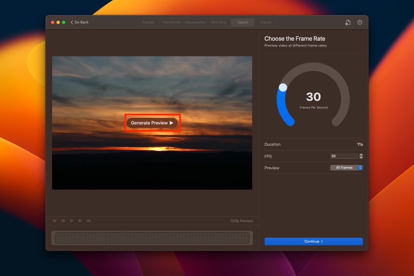414x276 pixels.
Task: Jump to the first frame of the preview
Action: click(55, 221)
